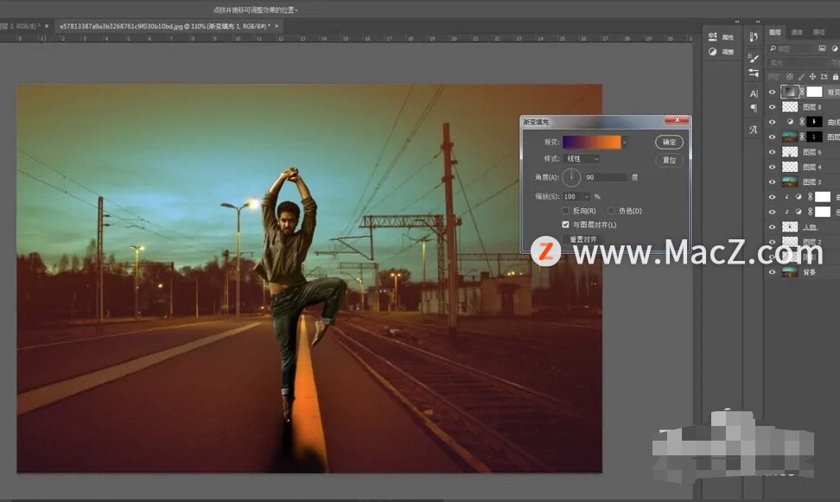
Task: Open the 属性 (Properties) panel
Action: tap(721, 37)
